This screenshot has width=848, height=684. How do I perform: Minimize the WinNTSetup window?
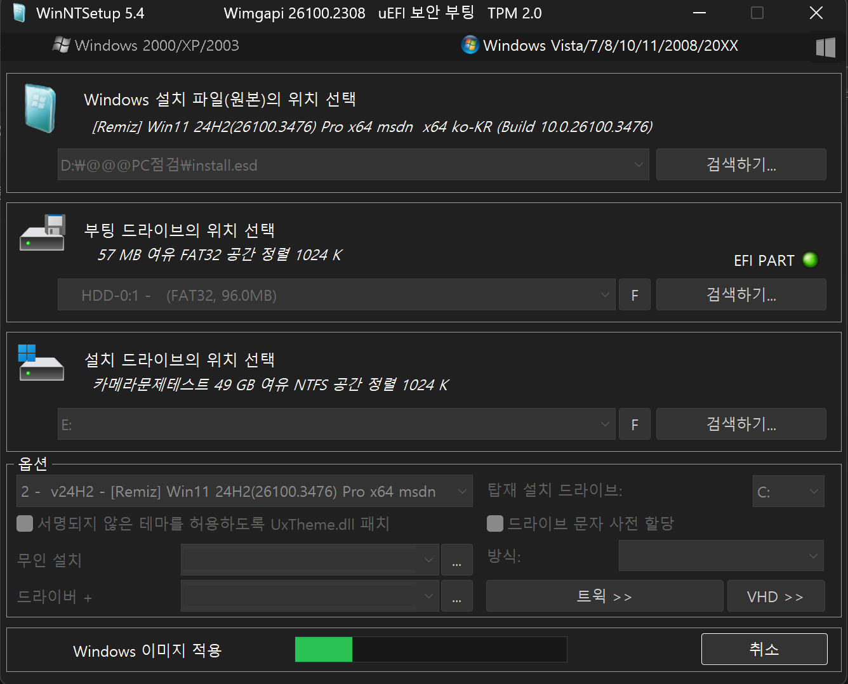click(699, 13)
